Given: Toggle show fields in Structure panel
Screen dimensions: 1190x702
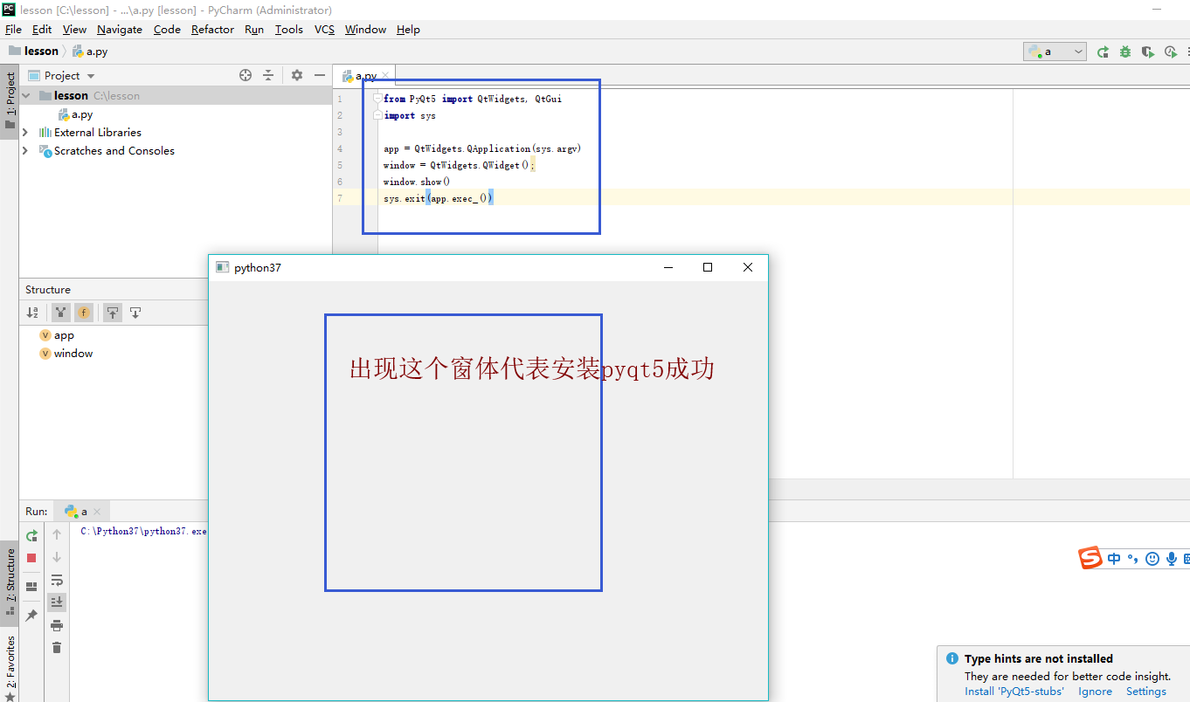Looking at the screenshot, I should 84,312.
